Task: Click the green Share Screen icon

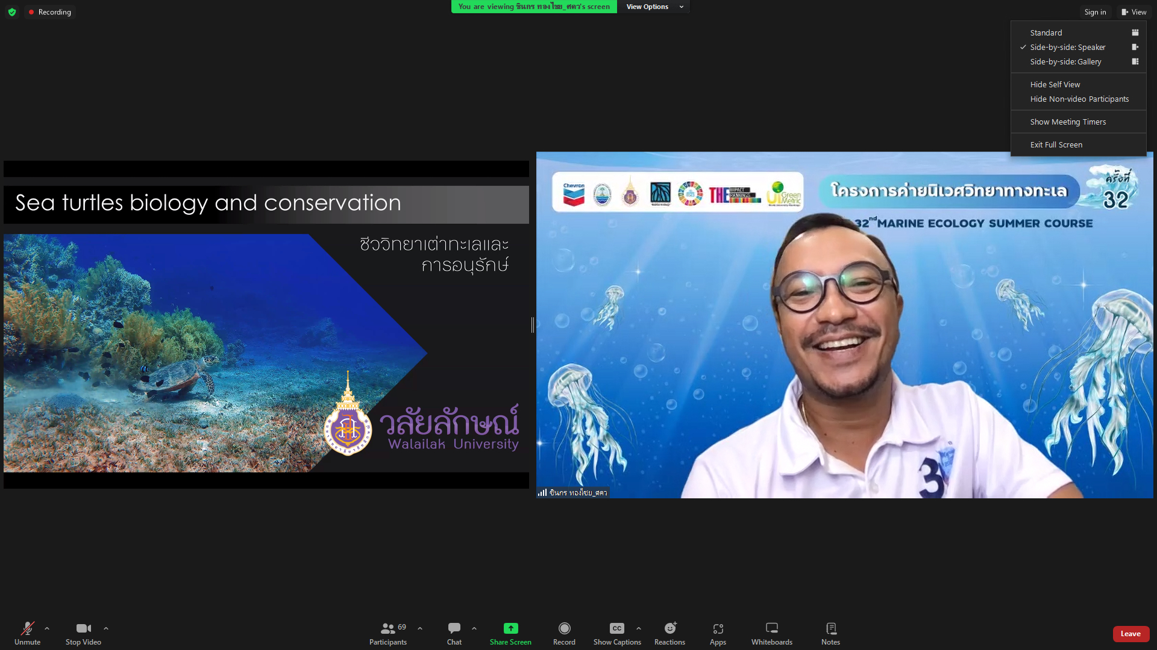Action: 510,628
